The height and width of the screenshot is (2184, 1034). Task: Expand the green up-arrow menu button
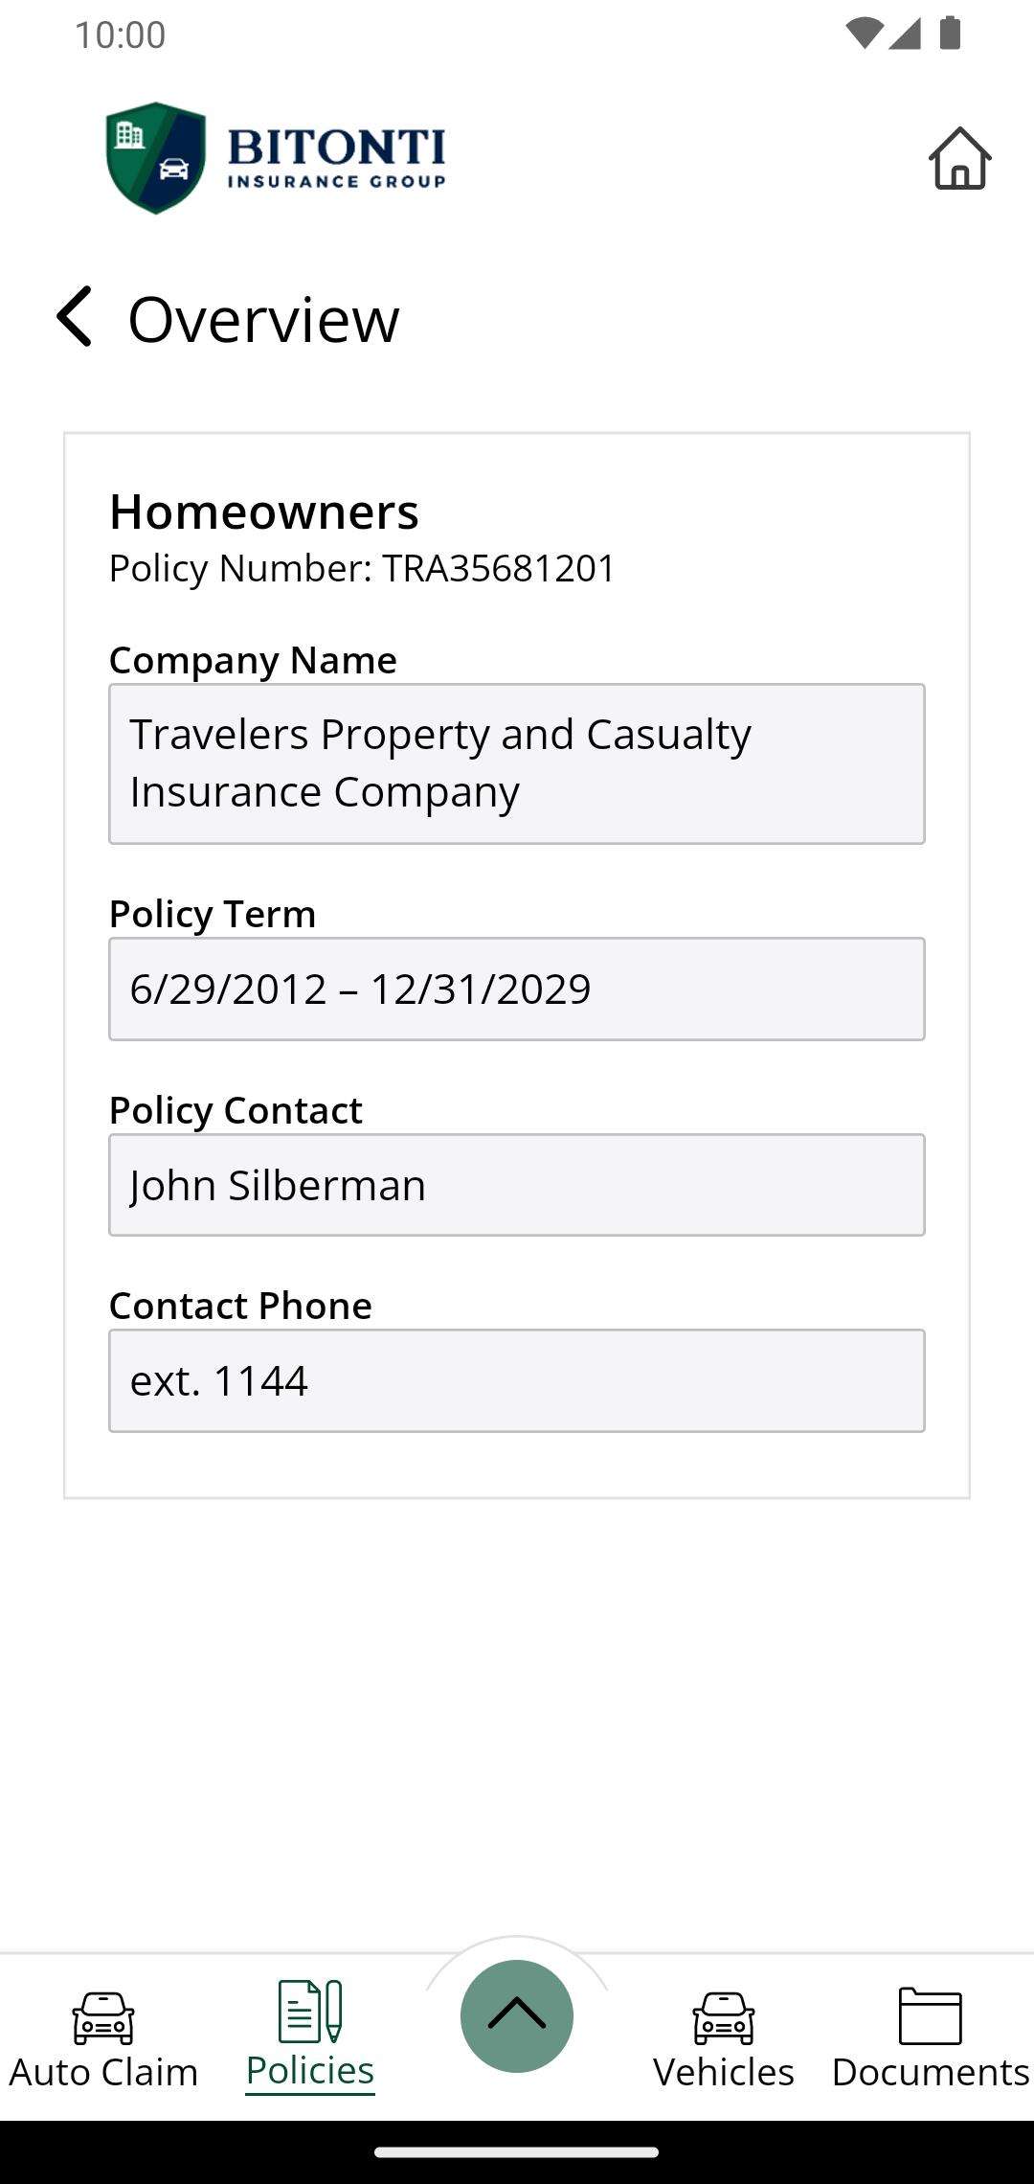[x=517, y=2015]
